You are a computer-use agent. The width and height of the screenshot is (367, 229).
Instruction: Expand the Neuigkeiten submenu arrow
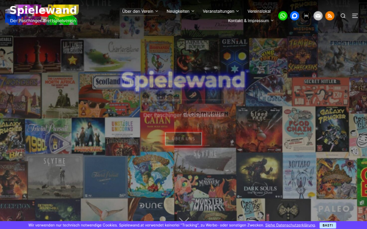tap(193, 11)
